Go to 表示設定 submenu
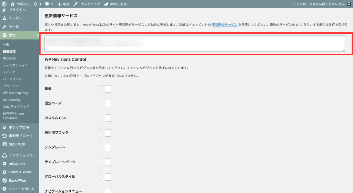Viewport: 353px width, 193px height. click(x=9, y=58)
